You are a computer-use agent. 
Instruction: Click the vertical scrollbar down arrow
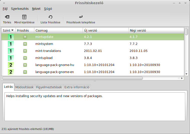click(x=186, y=74)
